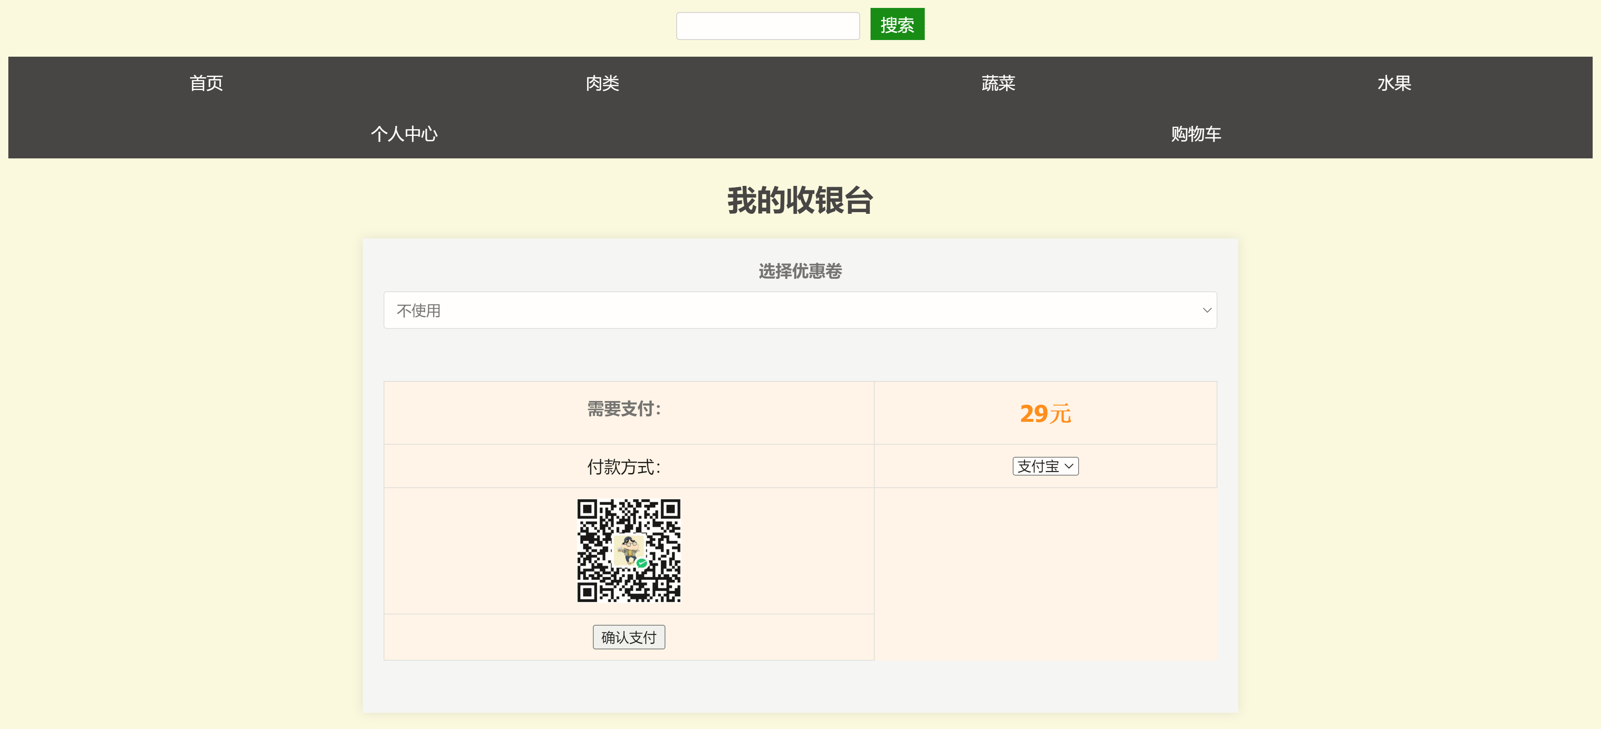The image size is (1601, 729).
Task: Click the payment QR code image
Action: coord(628,551)
